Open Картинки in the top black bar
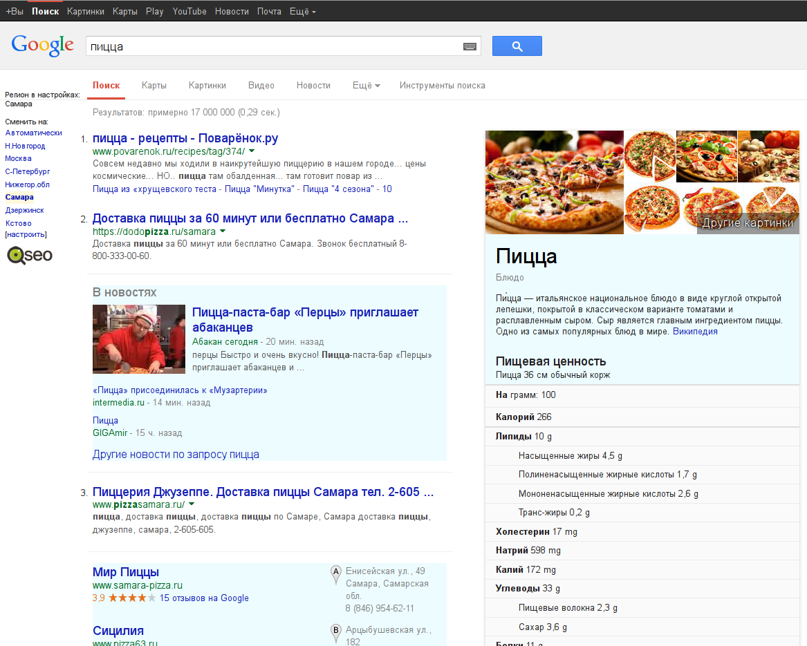The width and height of the screenshot is (807, 646). pyautogui.click(x=86, y=11)
